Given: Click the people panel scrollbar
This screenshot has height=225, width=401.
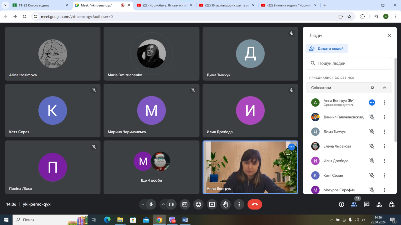Looking at the screenshot, I should 395,100.
